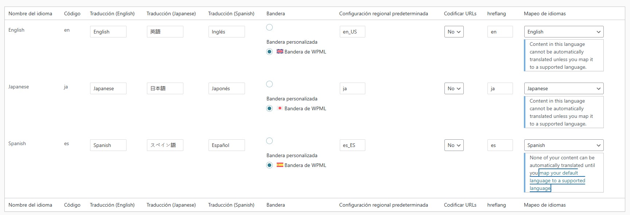This screenshot has height=215, width=630.
Task: Click the Japan flag icon
Action: click(280, 108)
